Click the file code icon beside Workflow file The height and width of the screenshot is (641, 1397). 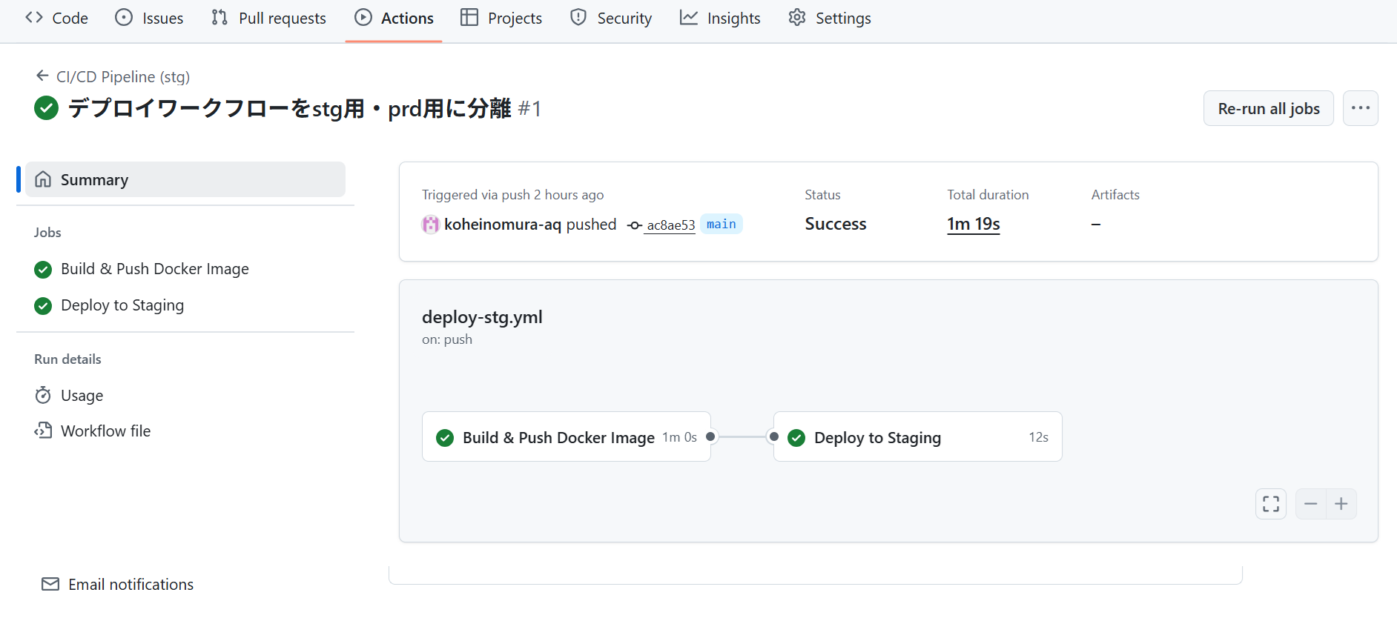tap(43, 431)
